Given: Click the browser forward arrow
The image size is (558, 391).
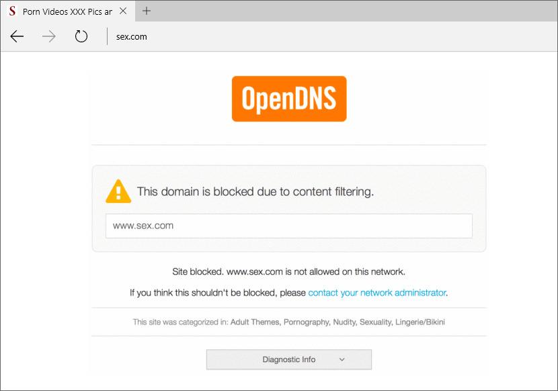Looking at the screenshot, I should coord(49,36).
